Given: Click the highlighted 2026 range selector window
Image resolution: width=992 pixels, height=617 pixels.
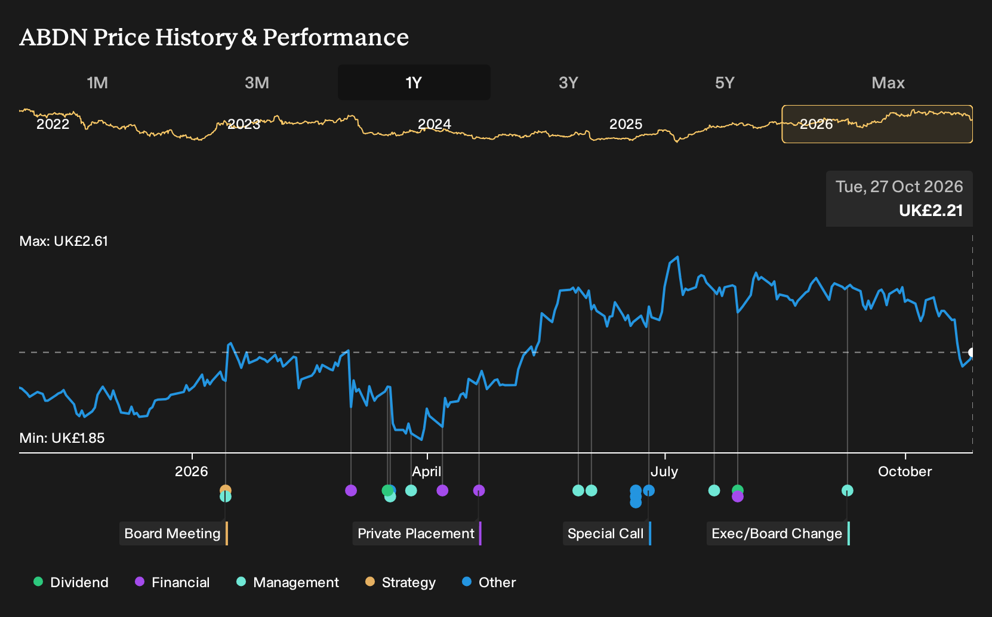Looking at the screenshot, I should 877,124.
